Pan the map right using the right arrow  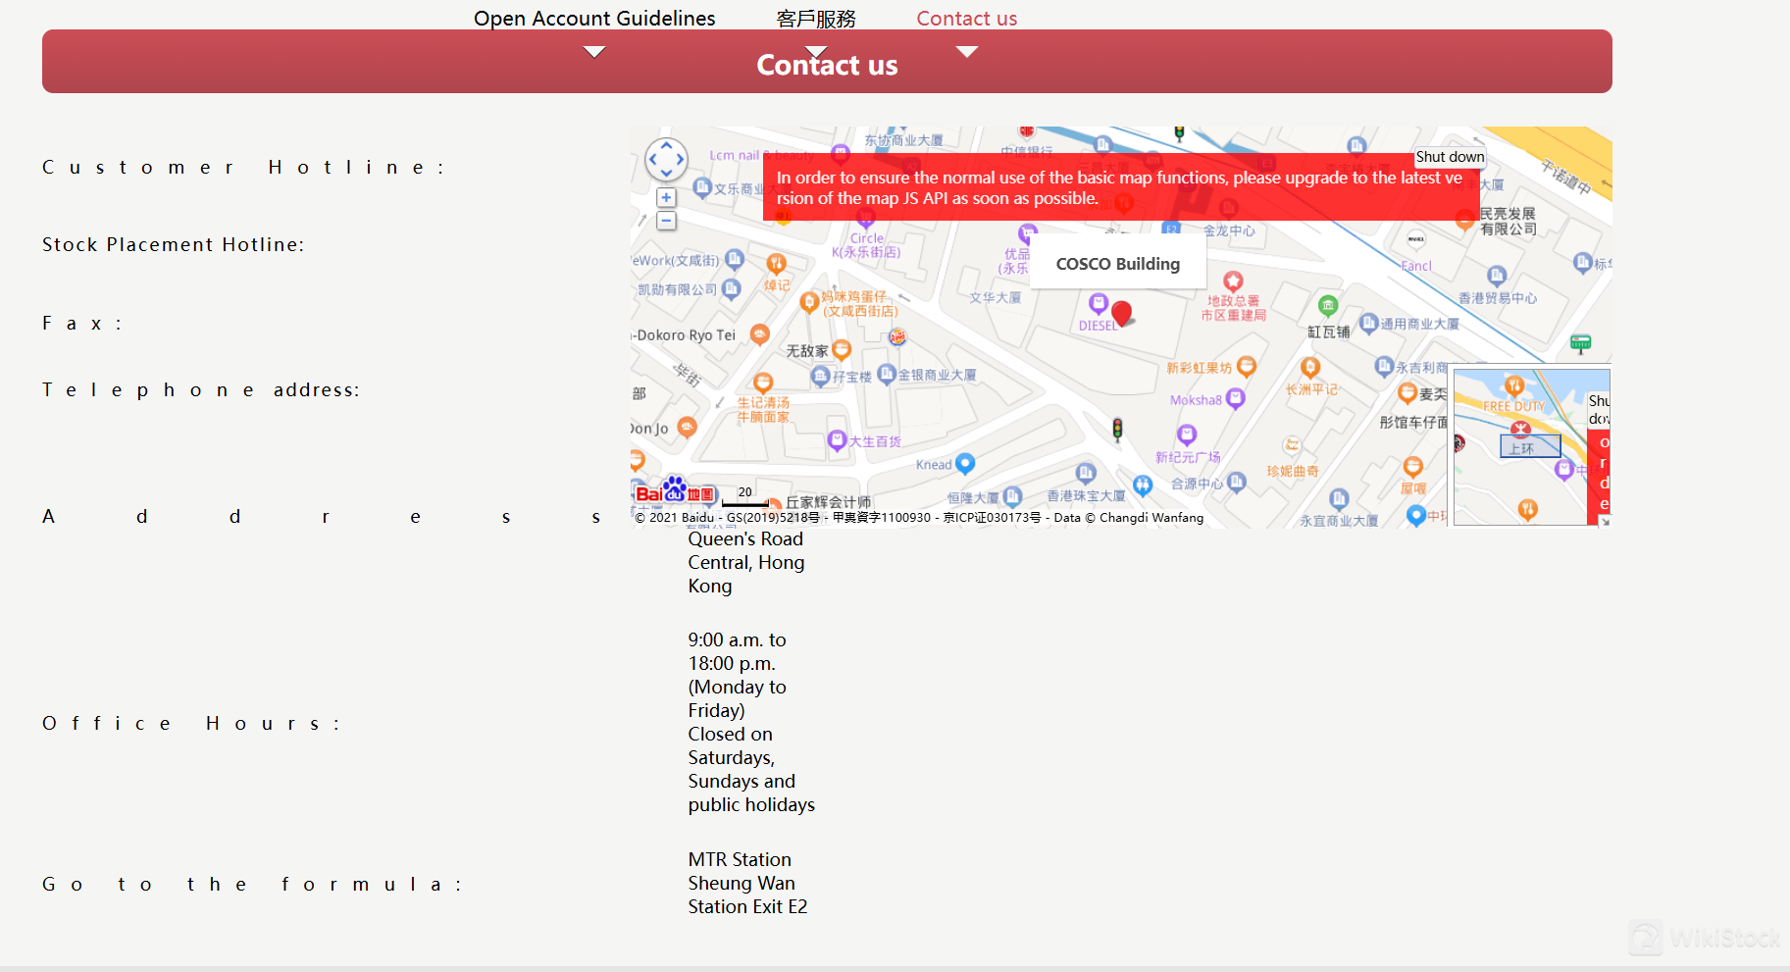pyautogui.click(x=680, y=159)
